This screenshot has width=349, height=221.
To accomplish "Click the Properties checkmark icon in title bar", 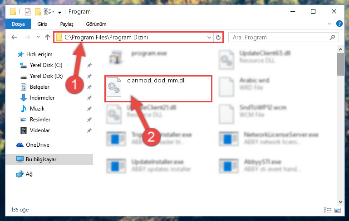I will [x=28, y=12].
